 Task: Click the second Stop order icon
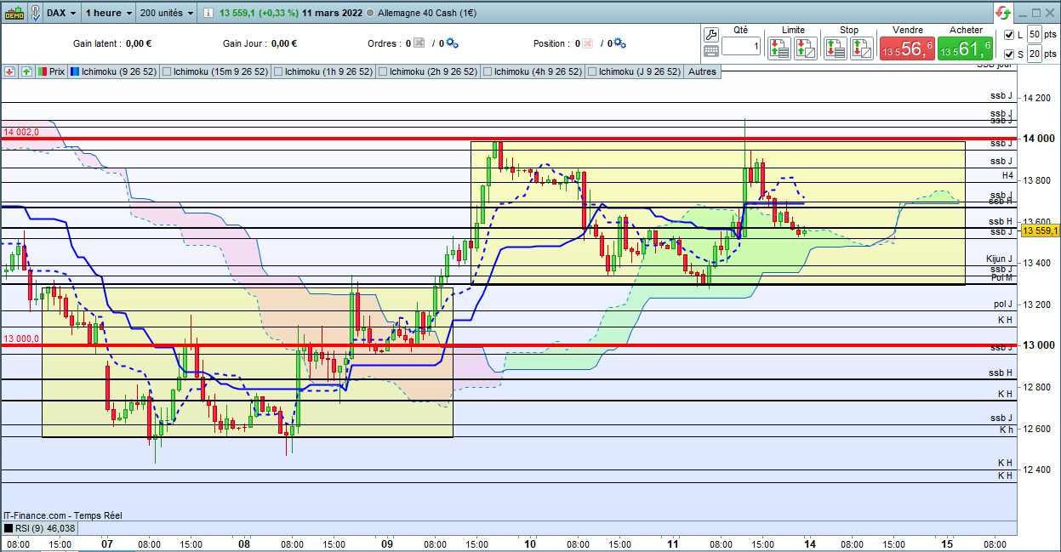(x=862, y=48)
